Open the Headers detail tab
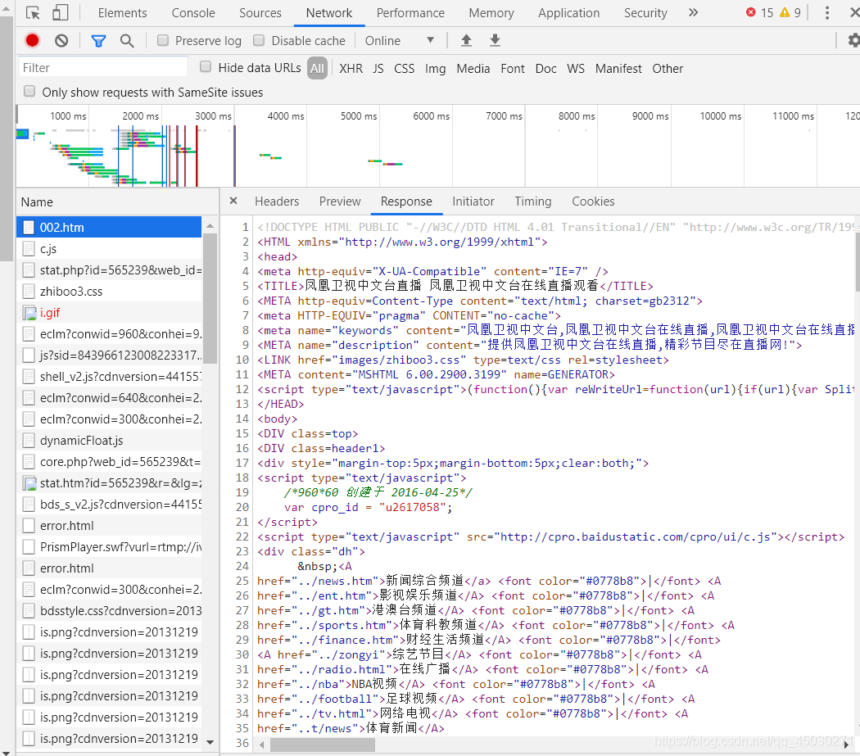The width and height of the screenshot is (860, 756). [x=277, y=201]
